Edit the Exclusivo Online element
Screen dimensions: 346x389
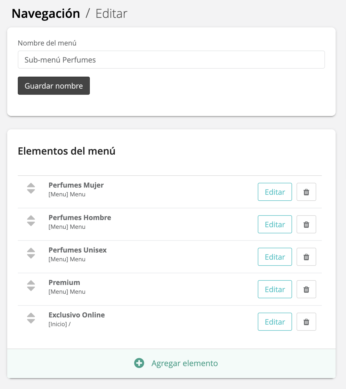[x=275, y=322]
